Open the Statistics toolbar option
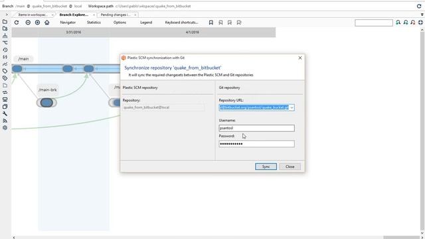425x239 pixels. click(x=94, y=23)
